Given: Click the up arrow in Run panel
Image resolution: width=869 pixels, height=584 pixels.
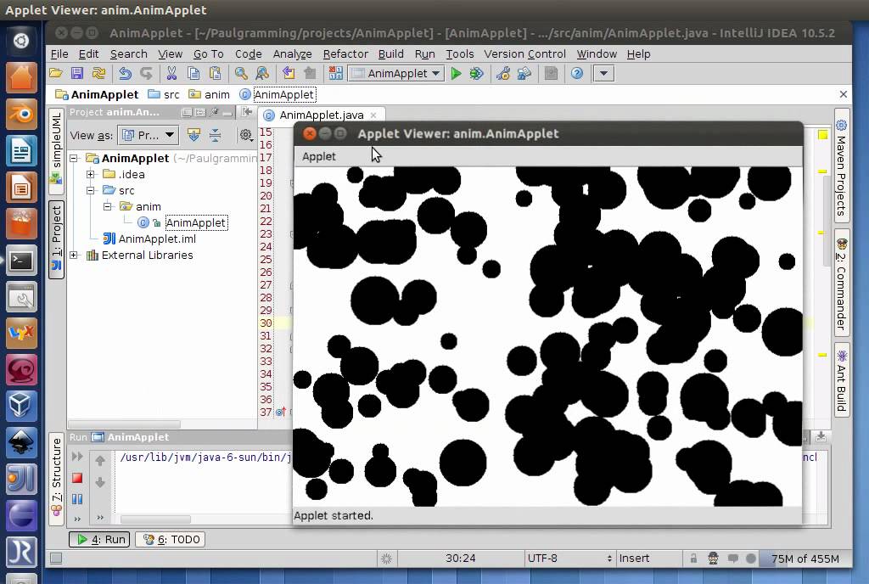Looking at the screenshot, I should click(100, 460).
